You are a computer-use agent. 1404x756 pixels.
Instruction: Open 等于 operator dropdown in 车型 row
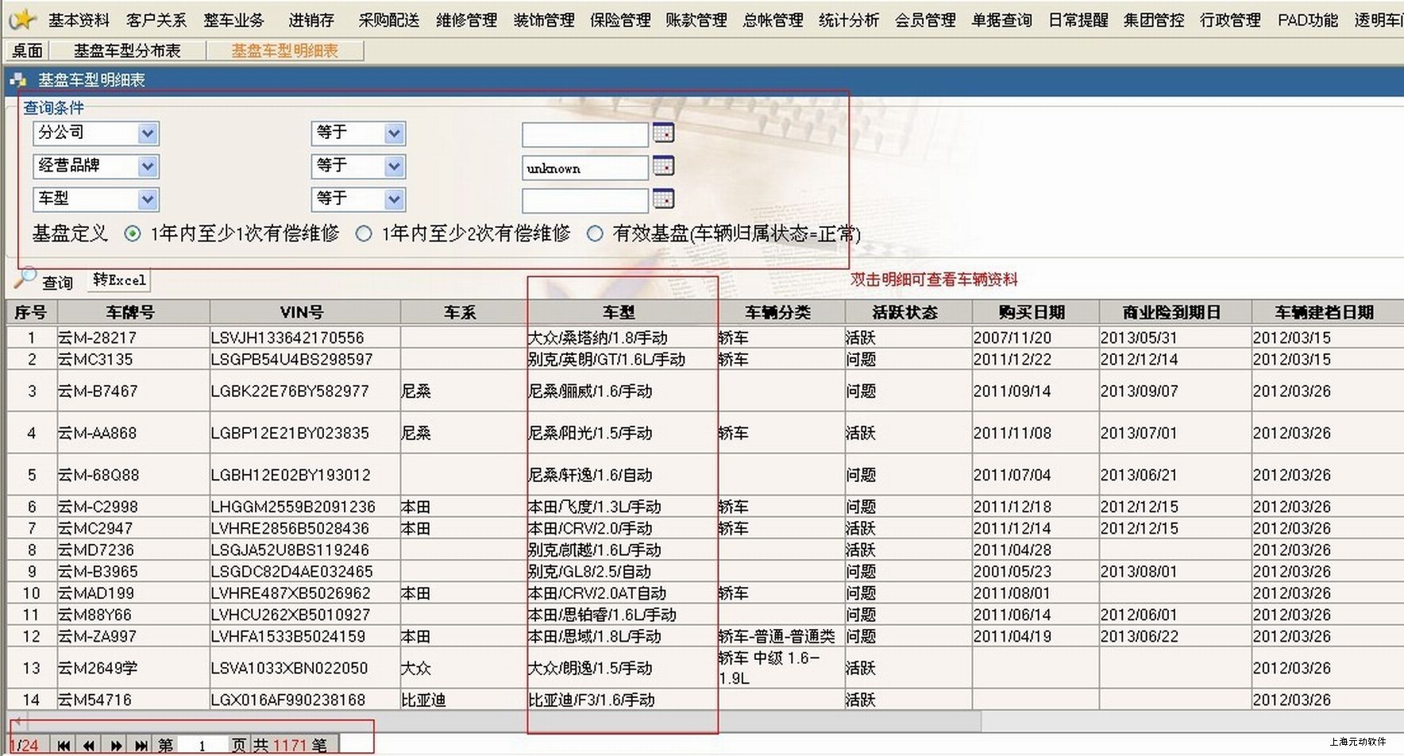point(394,199)
